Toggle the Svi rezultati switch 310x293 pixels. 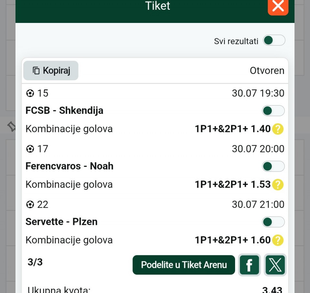274,40
